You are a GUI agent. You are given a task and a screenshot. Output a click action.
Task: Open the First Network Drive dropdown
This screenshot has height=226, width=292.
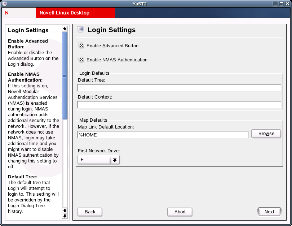tap(98, 160)
